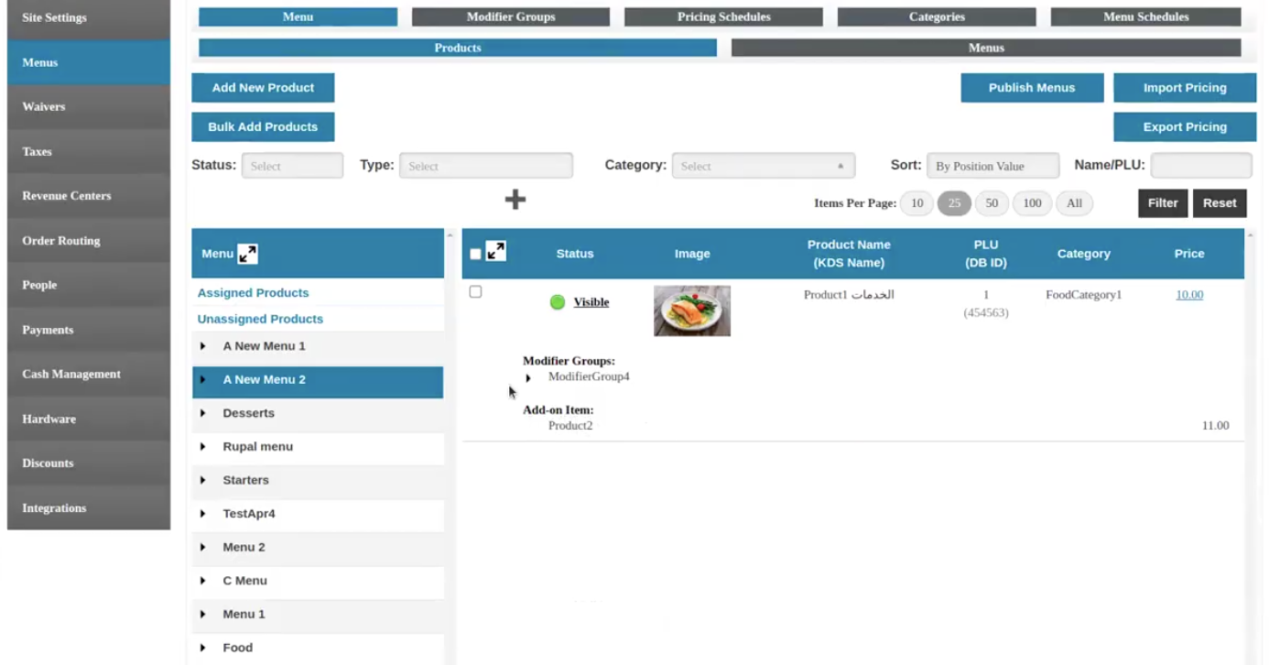
Task: Expand the C Menu arrow
Action: pos(203,581)
